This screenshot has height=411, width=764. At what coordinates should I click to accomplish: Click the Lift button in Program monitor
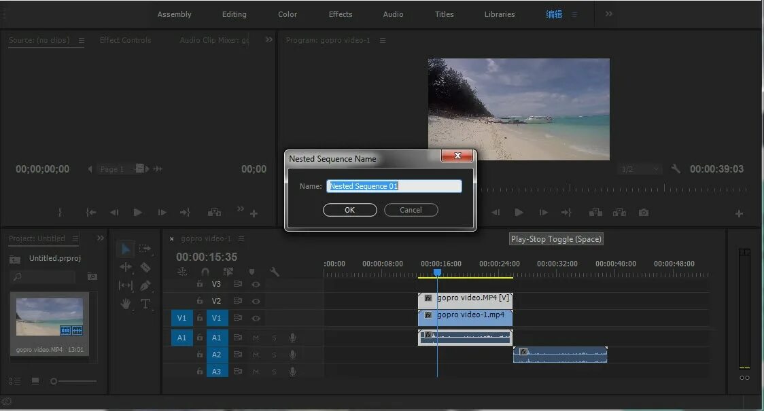595,213
